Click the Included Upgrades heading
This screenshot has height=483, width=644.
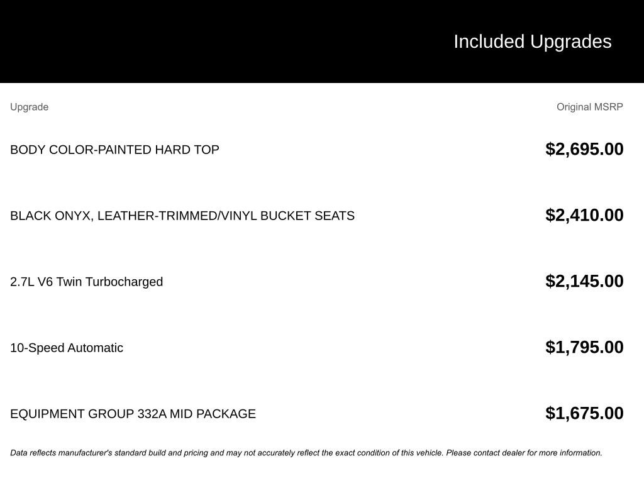[x=532, y=42]
